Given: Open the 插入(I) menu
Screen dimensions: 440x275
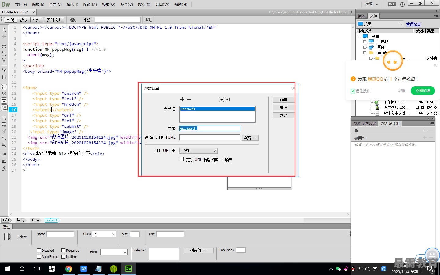Looking at the screenshot, I should coord(72,4).
